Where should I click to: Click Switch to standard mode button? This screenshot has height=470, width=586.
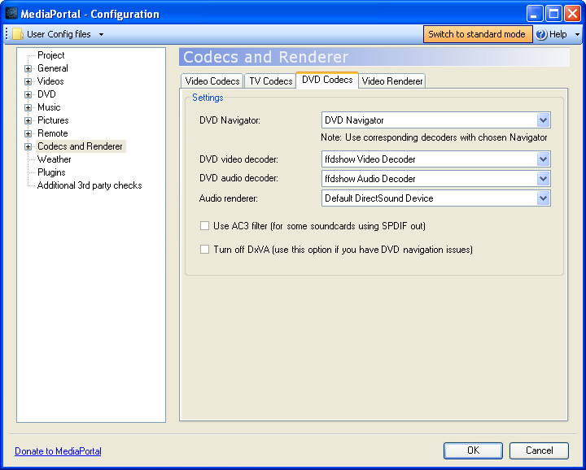(477, 34)
